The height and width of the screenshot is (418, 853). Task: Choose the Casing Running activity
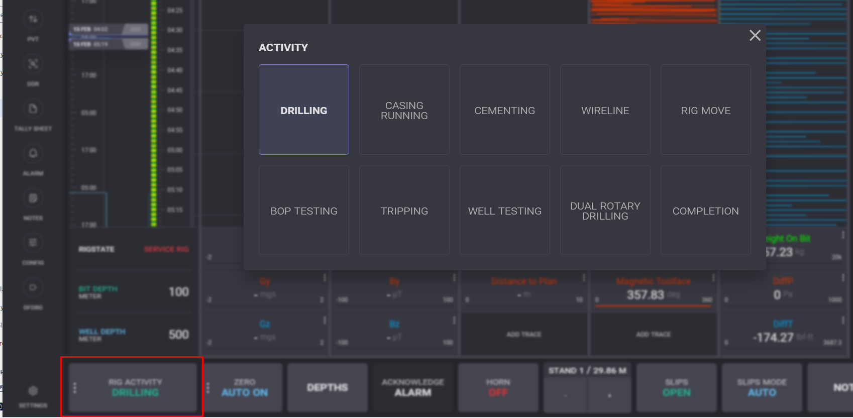[404, 110]
